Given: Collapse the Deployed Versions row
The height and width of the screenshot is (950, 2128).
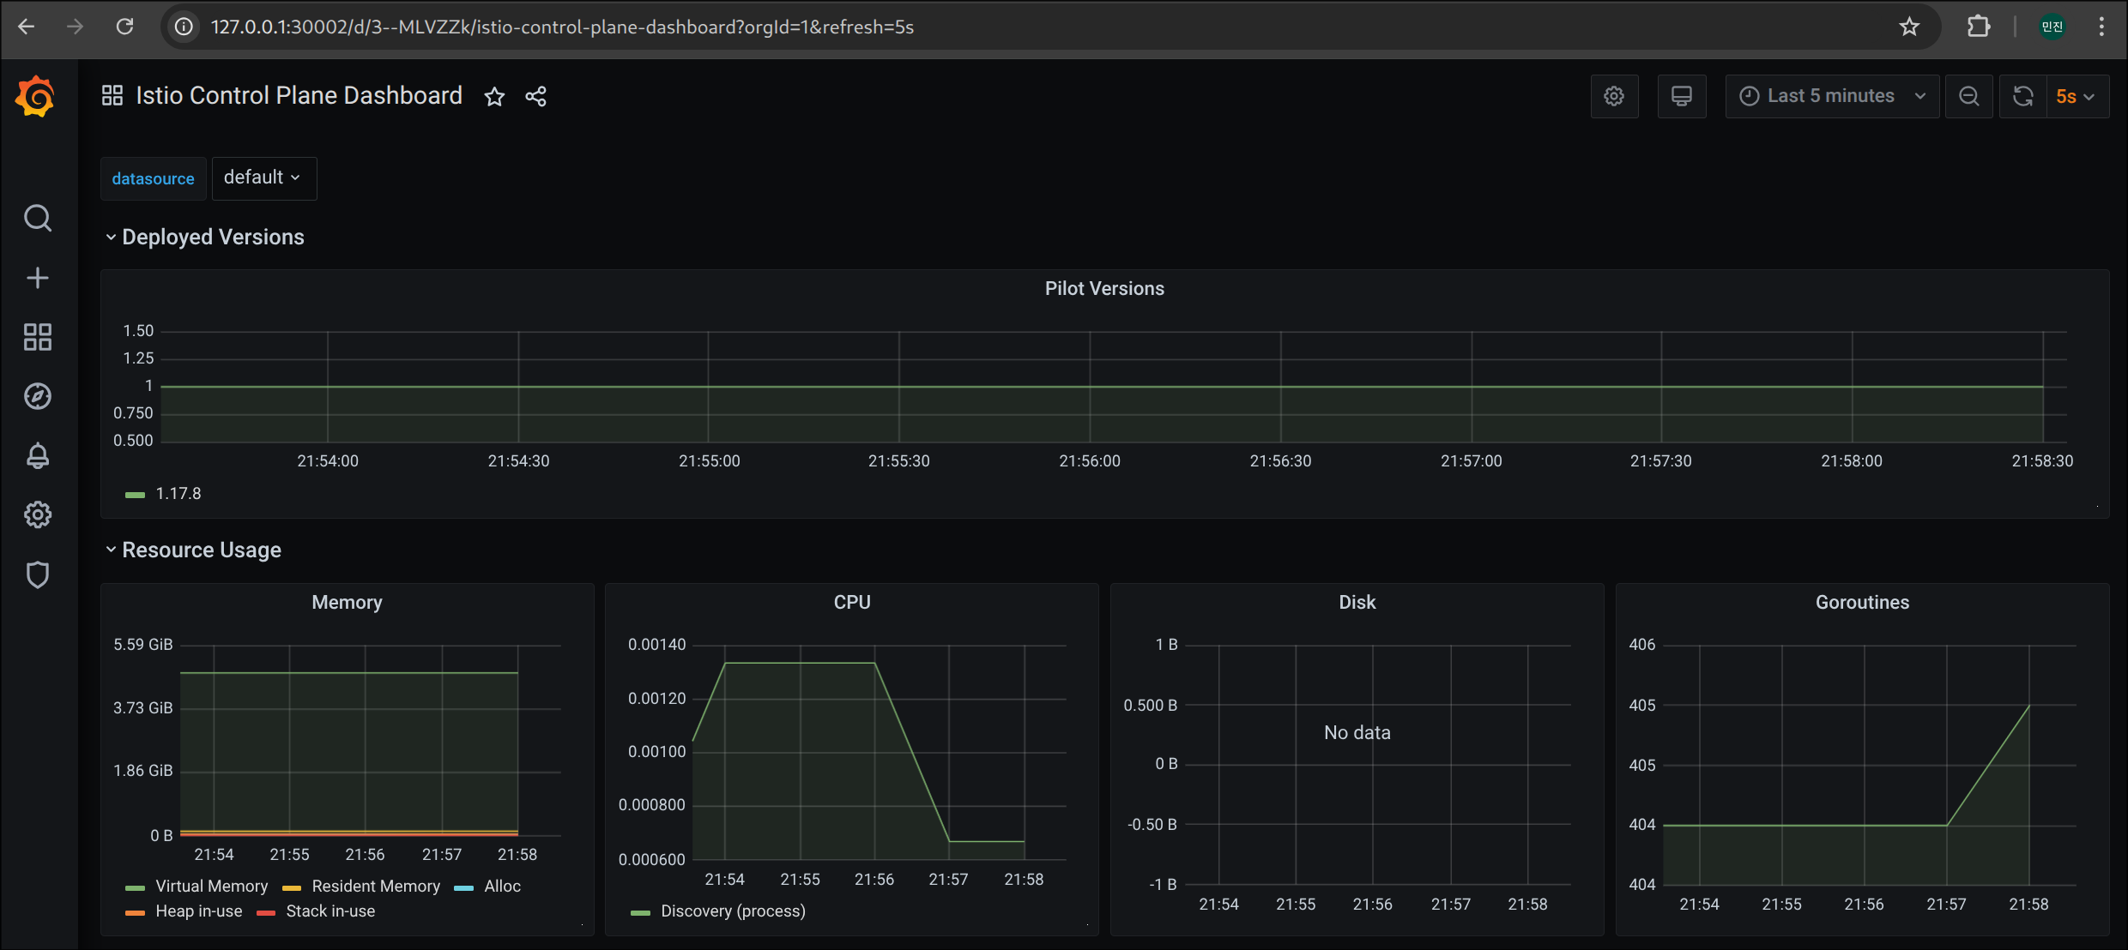Looking at the screenshot, I should point(204,237).
